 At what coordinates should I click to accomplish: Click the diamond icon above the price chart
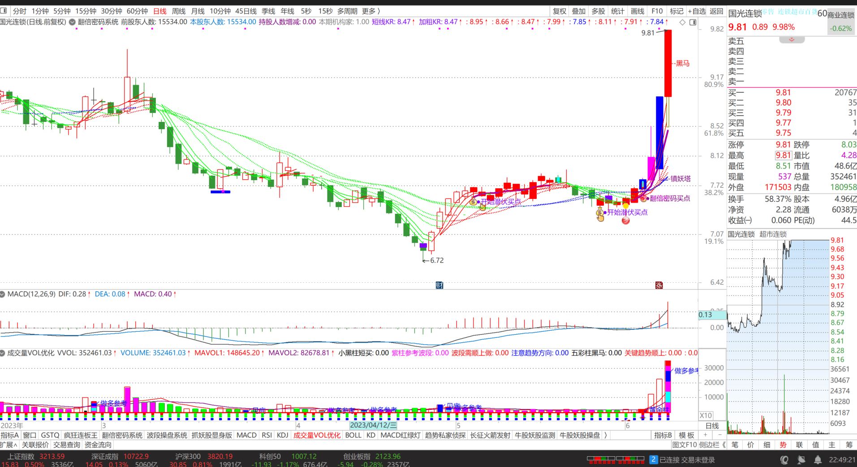click(682, 22)
